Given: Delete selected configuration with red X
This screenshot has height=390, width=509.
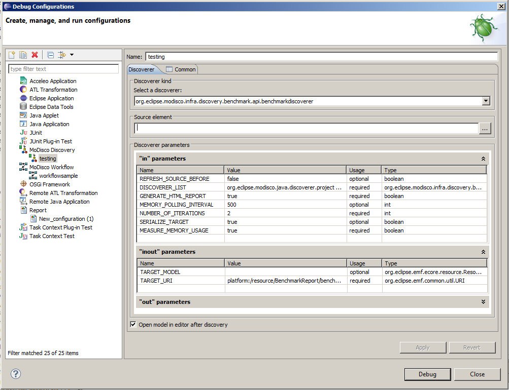Looking at the screenshot, I should point(35,55).
